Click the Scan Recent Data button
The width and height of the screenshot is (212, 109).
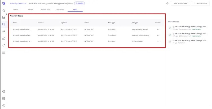point(180,3)
